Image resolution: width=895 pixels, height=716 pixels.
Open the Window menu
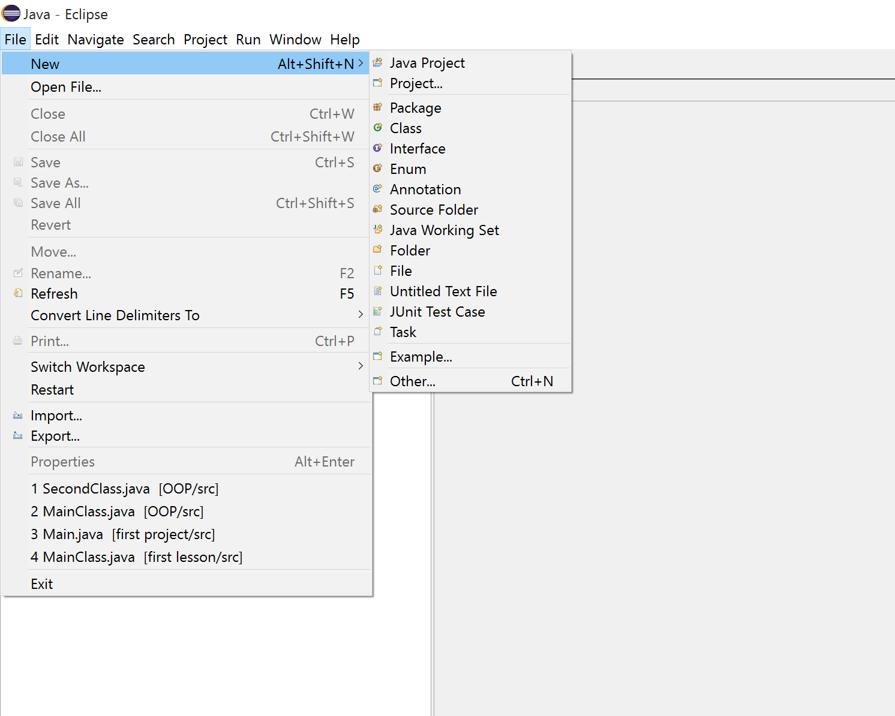coord(295,40)
